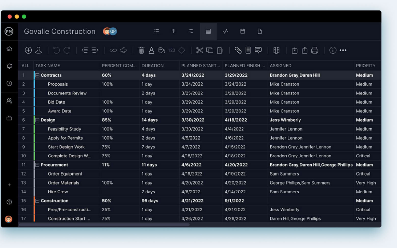The width and height of the screenshot is (397, 248).
Task: Select the fill color bucket icon
Action: pyautogui.click(x=162, y=50)
